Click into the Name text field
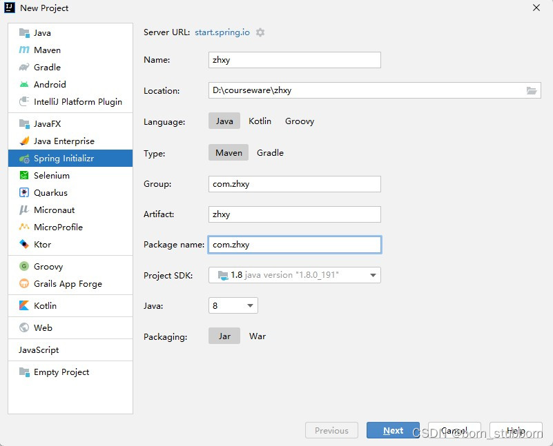 click(x=295, y=60)
